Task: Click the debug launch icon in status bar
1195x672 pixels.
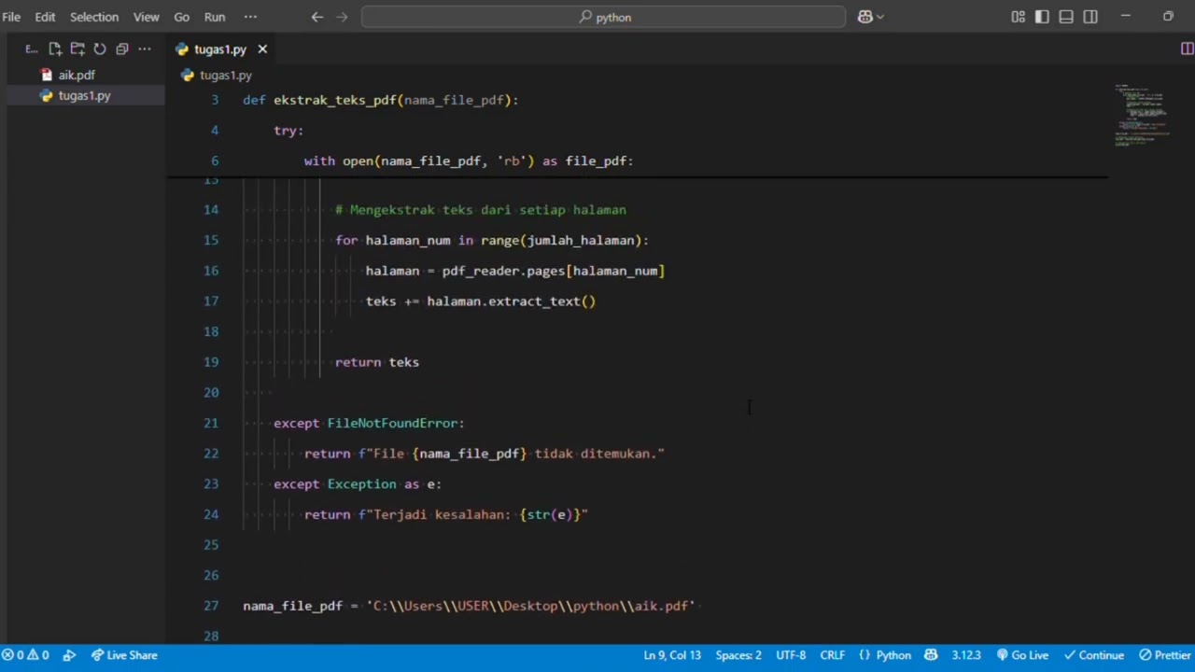Action: click(69, 655)
